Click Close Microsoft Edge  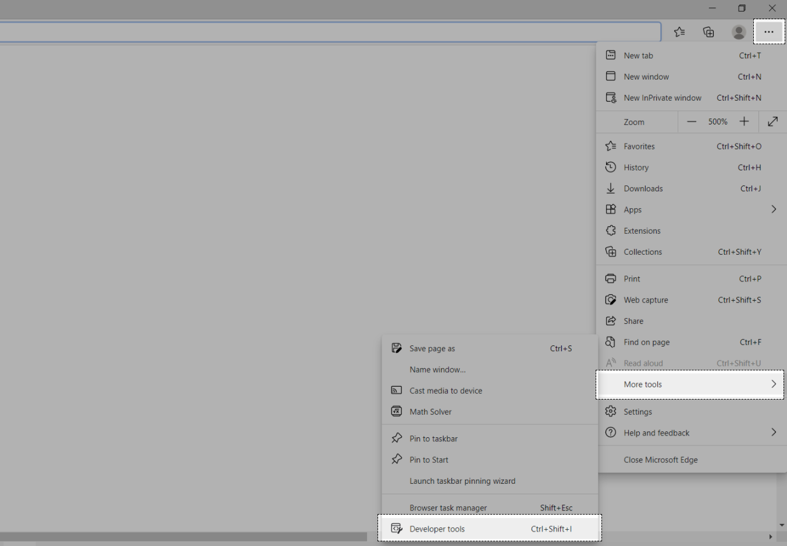[660, 459]
